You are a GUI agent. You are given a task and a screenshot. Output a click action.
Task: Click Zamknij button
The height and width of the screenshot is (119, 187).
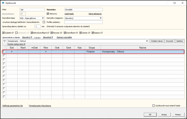180,41
